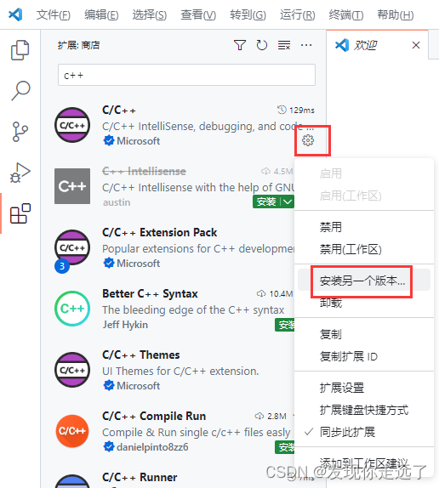
Task: Click the extension search box with c++
Action: coord(186,75)
